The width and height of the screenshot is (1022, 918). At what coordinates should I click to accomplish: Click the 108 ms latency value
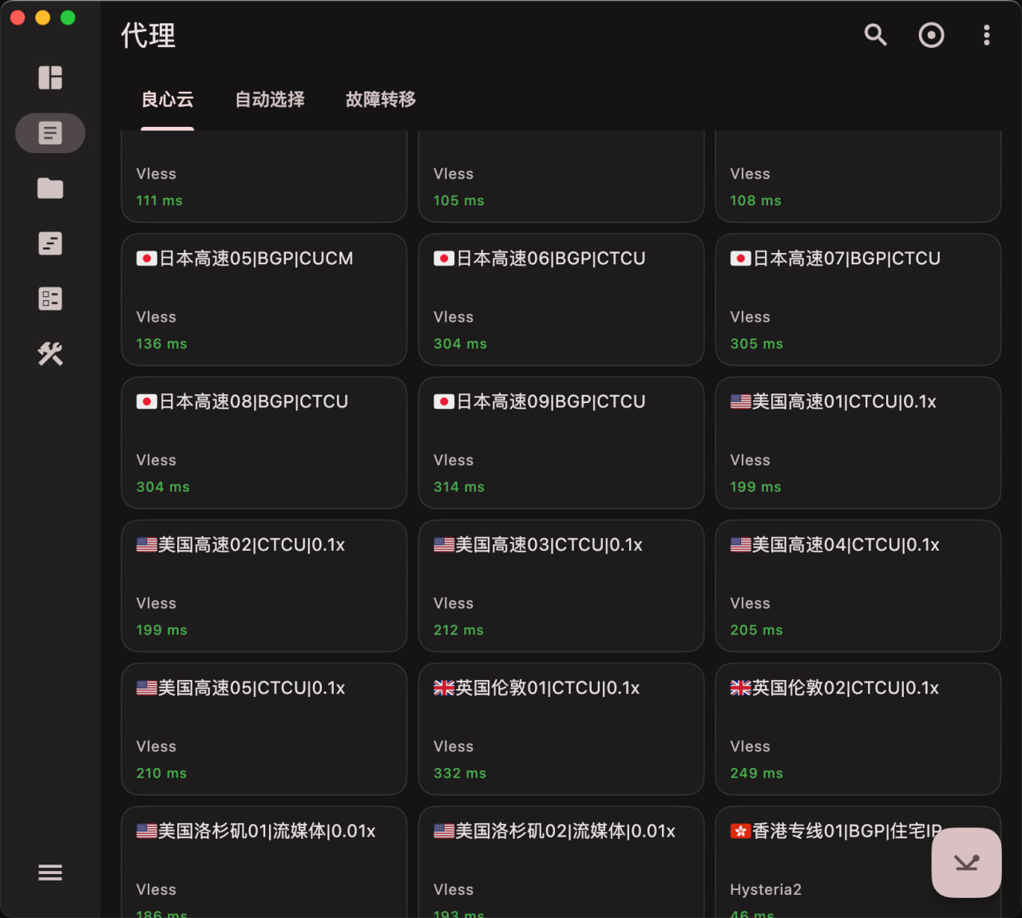(x=755, y=201)
